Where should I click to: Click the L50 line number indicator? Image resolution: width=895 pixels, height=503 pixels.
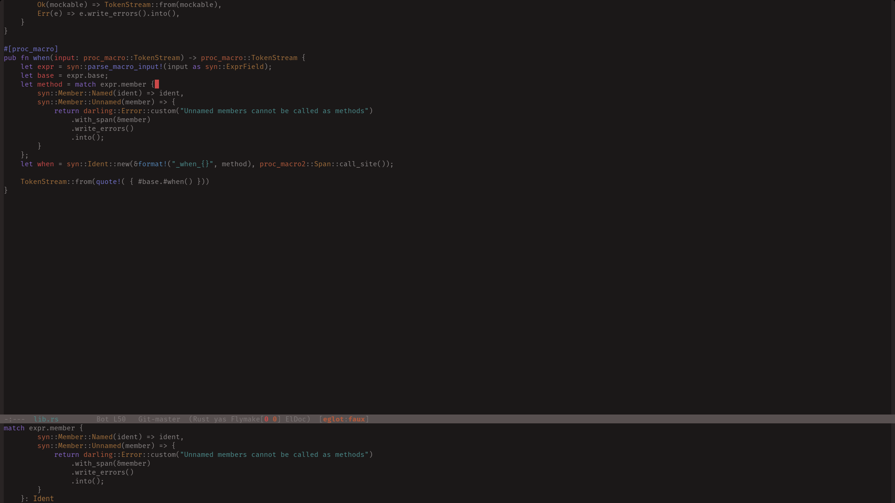119,419
